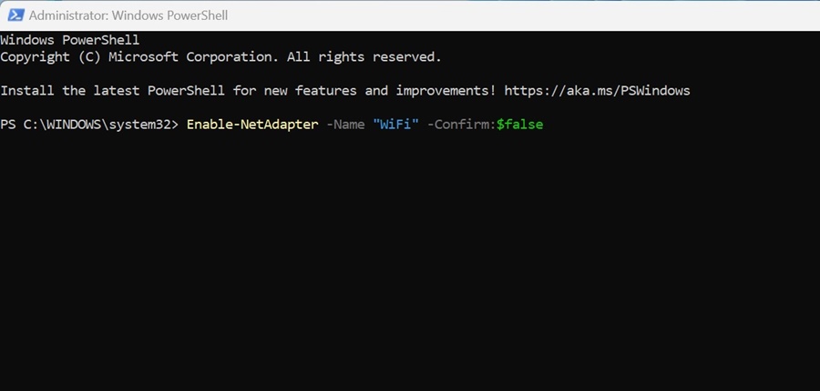
Task: Click the -Confirm: parameter text
Action: [462, 125]
